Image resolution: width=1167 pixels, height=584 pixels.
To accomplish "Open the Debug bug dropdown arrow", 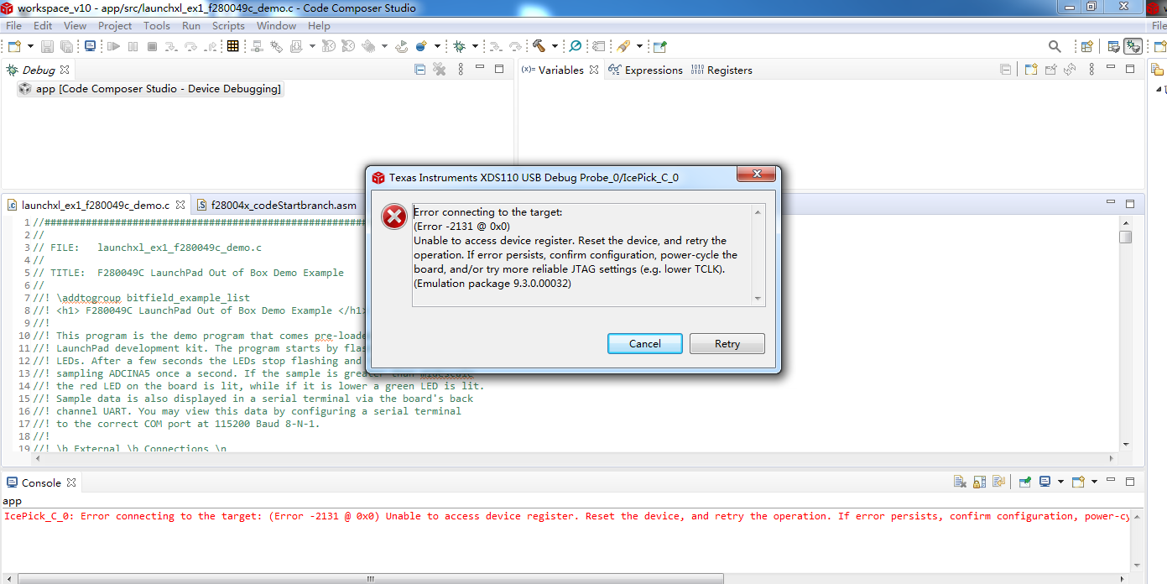I will pos(475,46).
